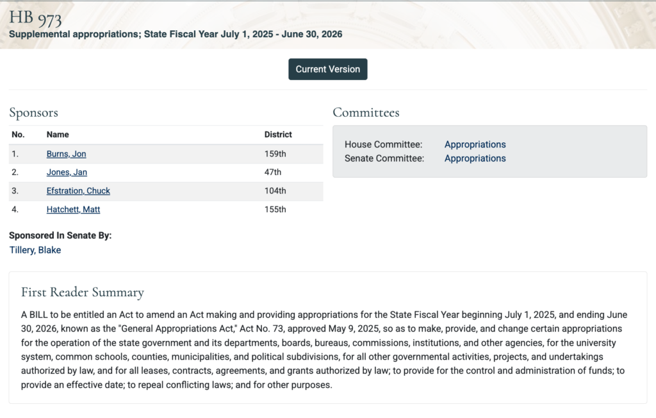656x418 pixels.
Task: Click the HB 973 bill title
Action: [35, 17]
